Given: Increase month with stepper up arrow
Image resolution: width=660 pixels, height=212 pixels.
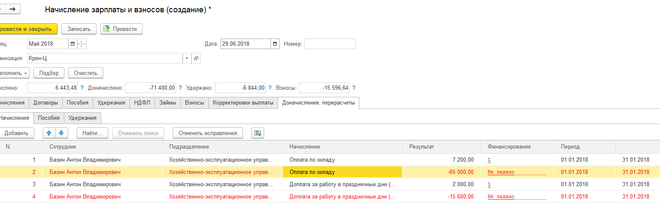Looking at the screenshot, I should pos(82,41).
